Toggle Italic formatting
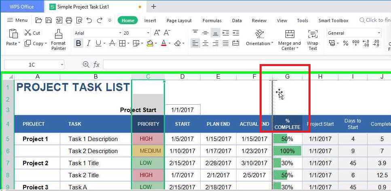 click(88, 44)
